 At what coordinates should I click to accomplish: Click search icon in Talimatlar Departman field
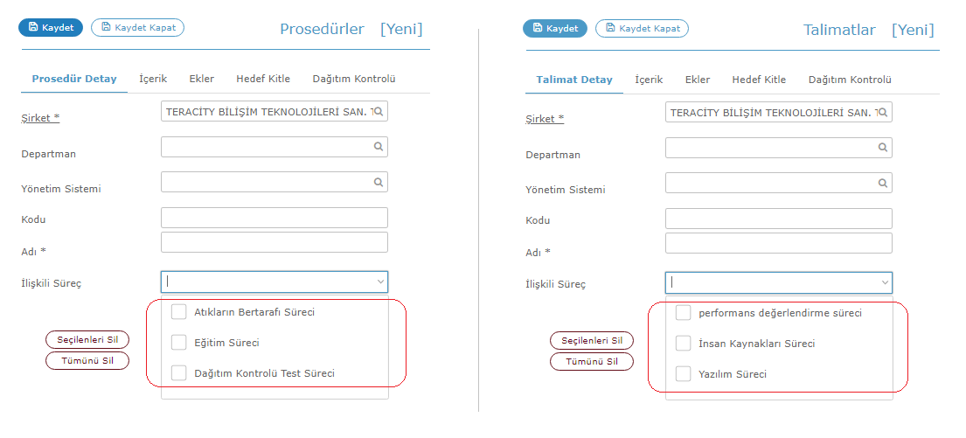[883, 147]
